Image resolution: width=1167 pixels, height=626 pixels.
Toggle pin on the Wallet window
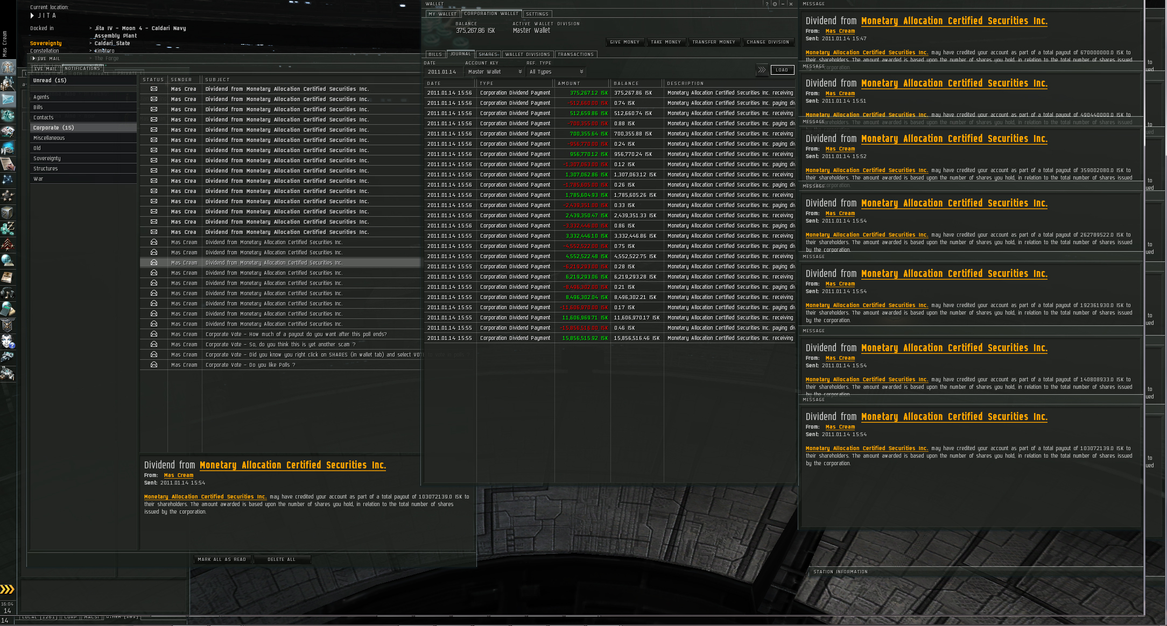[x=775, y=4]
